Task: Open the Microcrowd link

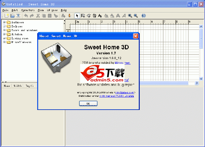Action: pyautogui.click(x=122, y=63)
